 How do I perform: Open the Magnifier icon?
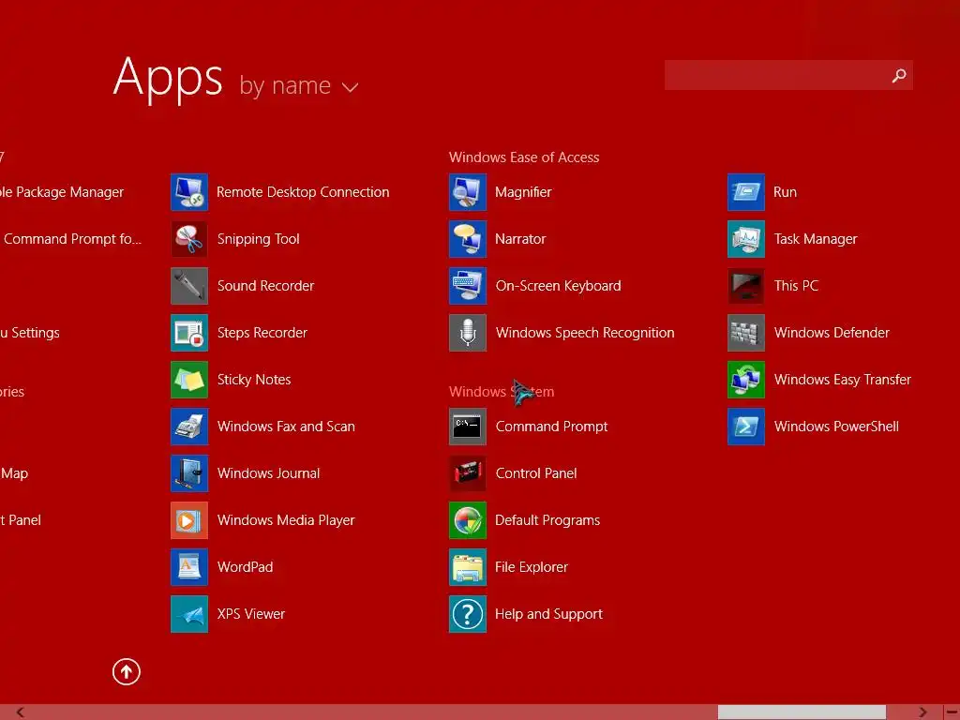click(468, 192)
